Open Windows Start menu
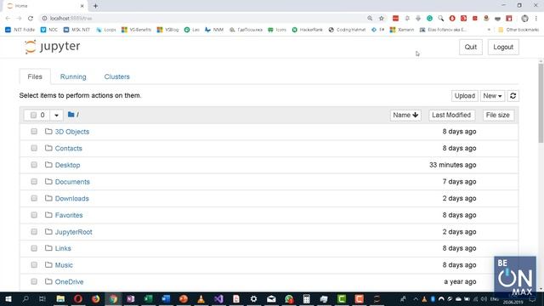This screenshot has width=544, height=306. 8,298
